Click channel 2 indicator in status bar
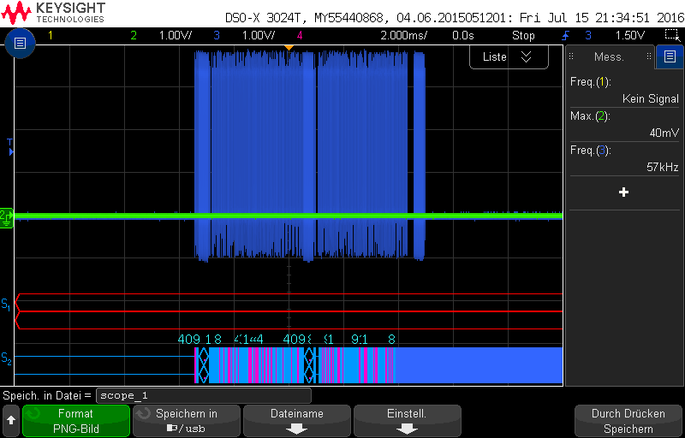The image size is (685, 438). click(x=134, y=35)
